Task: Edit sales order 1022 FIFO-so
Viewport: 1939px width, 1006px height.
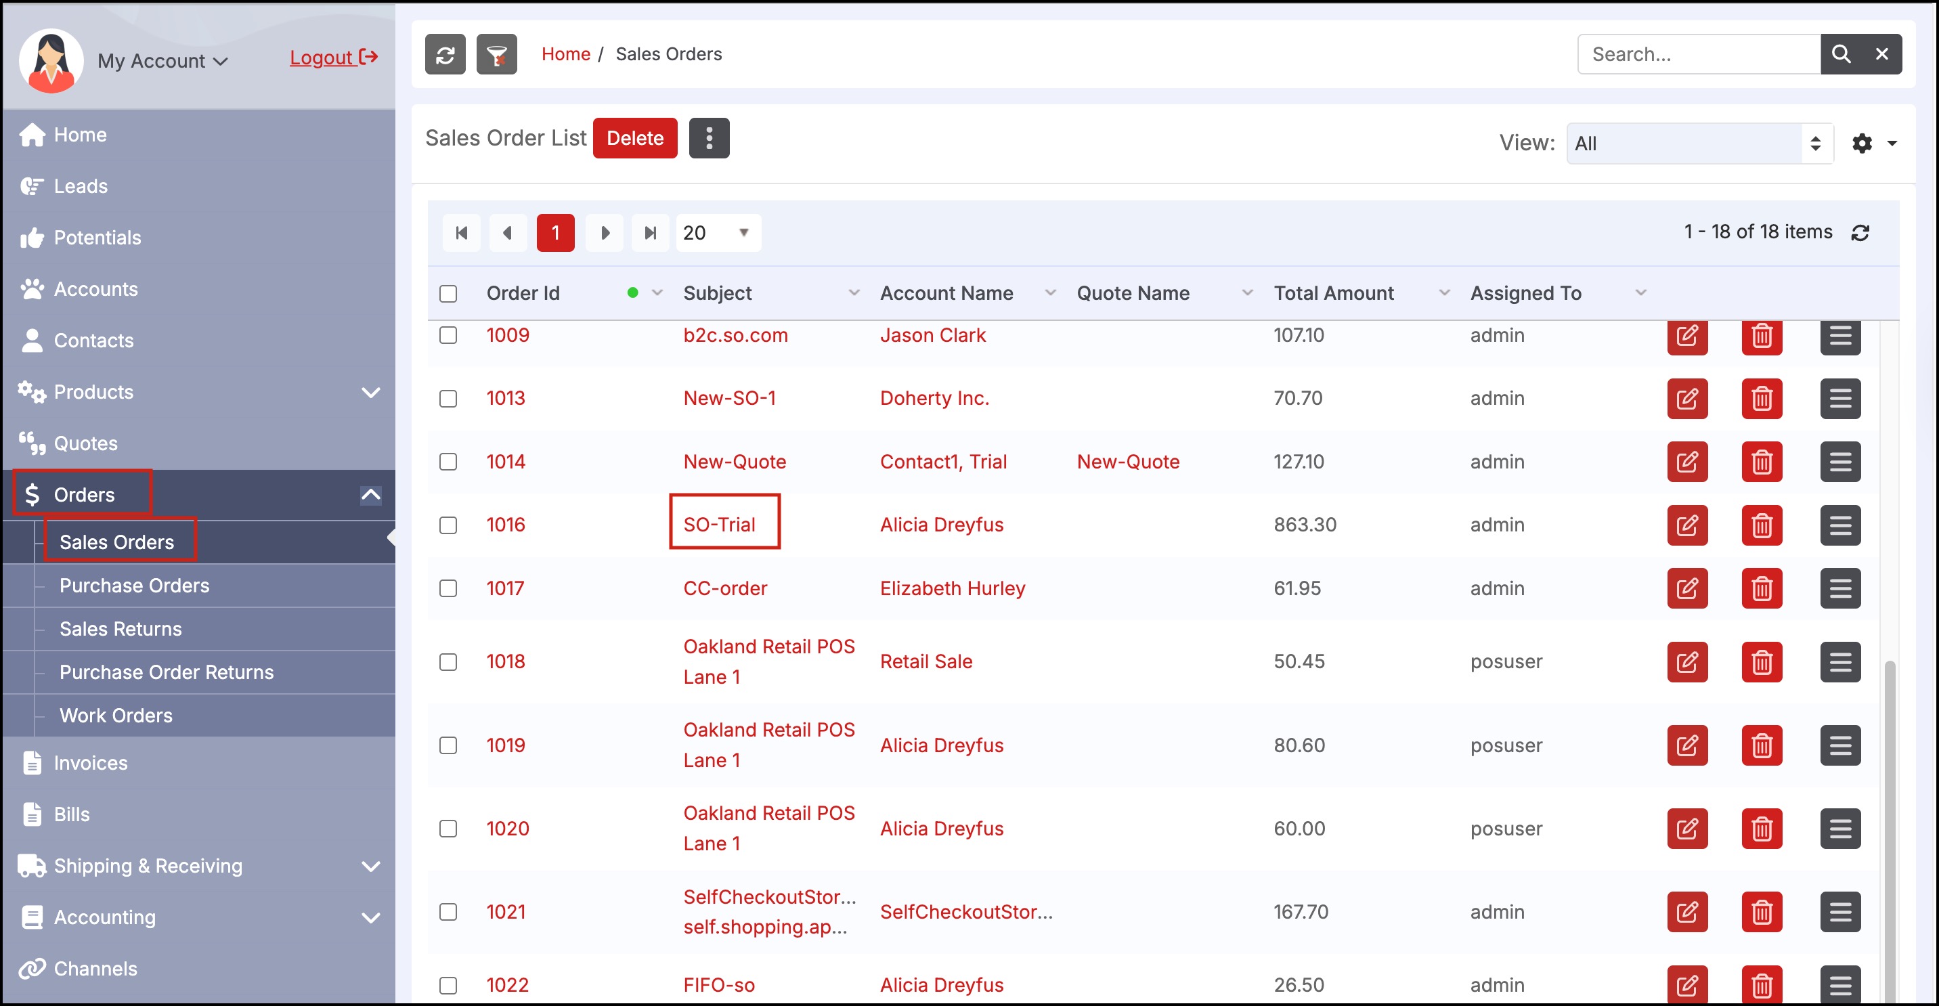Action: pos(1687,984)
